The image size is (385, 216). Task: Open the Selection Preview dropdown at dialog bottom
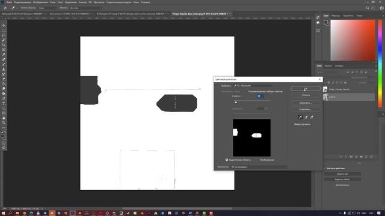259,167
